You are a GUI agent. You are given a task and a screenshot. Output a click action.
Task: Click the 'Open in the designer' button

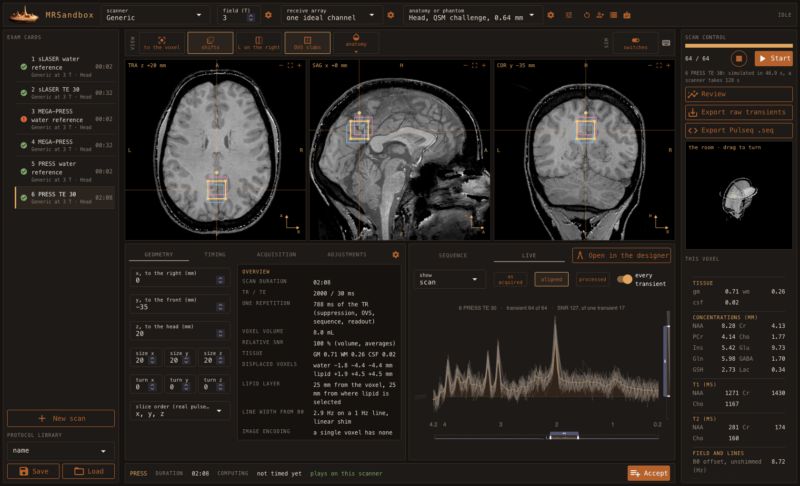[x=621, y=255]
